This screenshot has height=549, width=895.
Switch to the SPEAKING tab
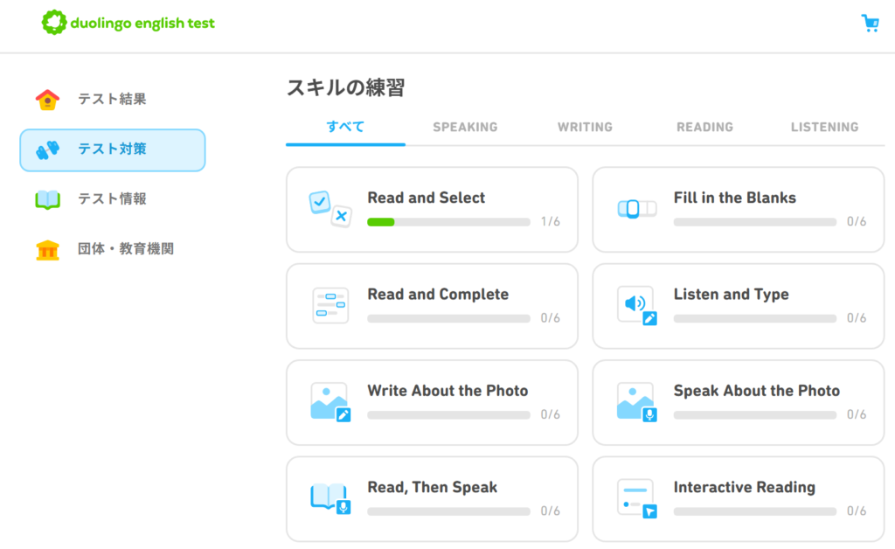click(x=465, y=127)
